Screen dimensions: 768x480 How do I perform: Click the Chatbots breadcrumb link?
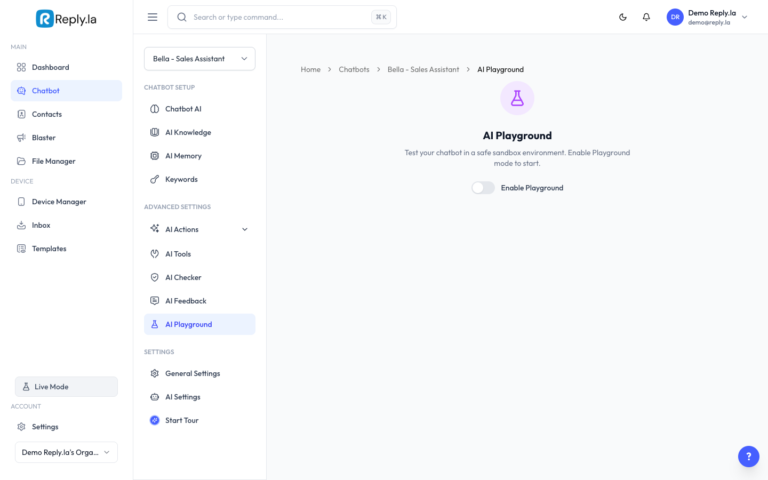click(354, 69)
